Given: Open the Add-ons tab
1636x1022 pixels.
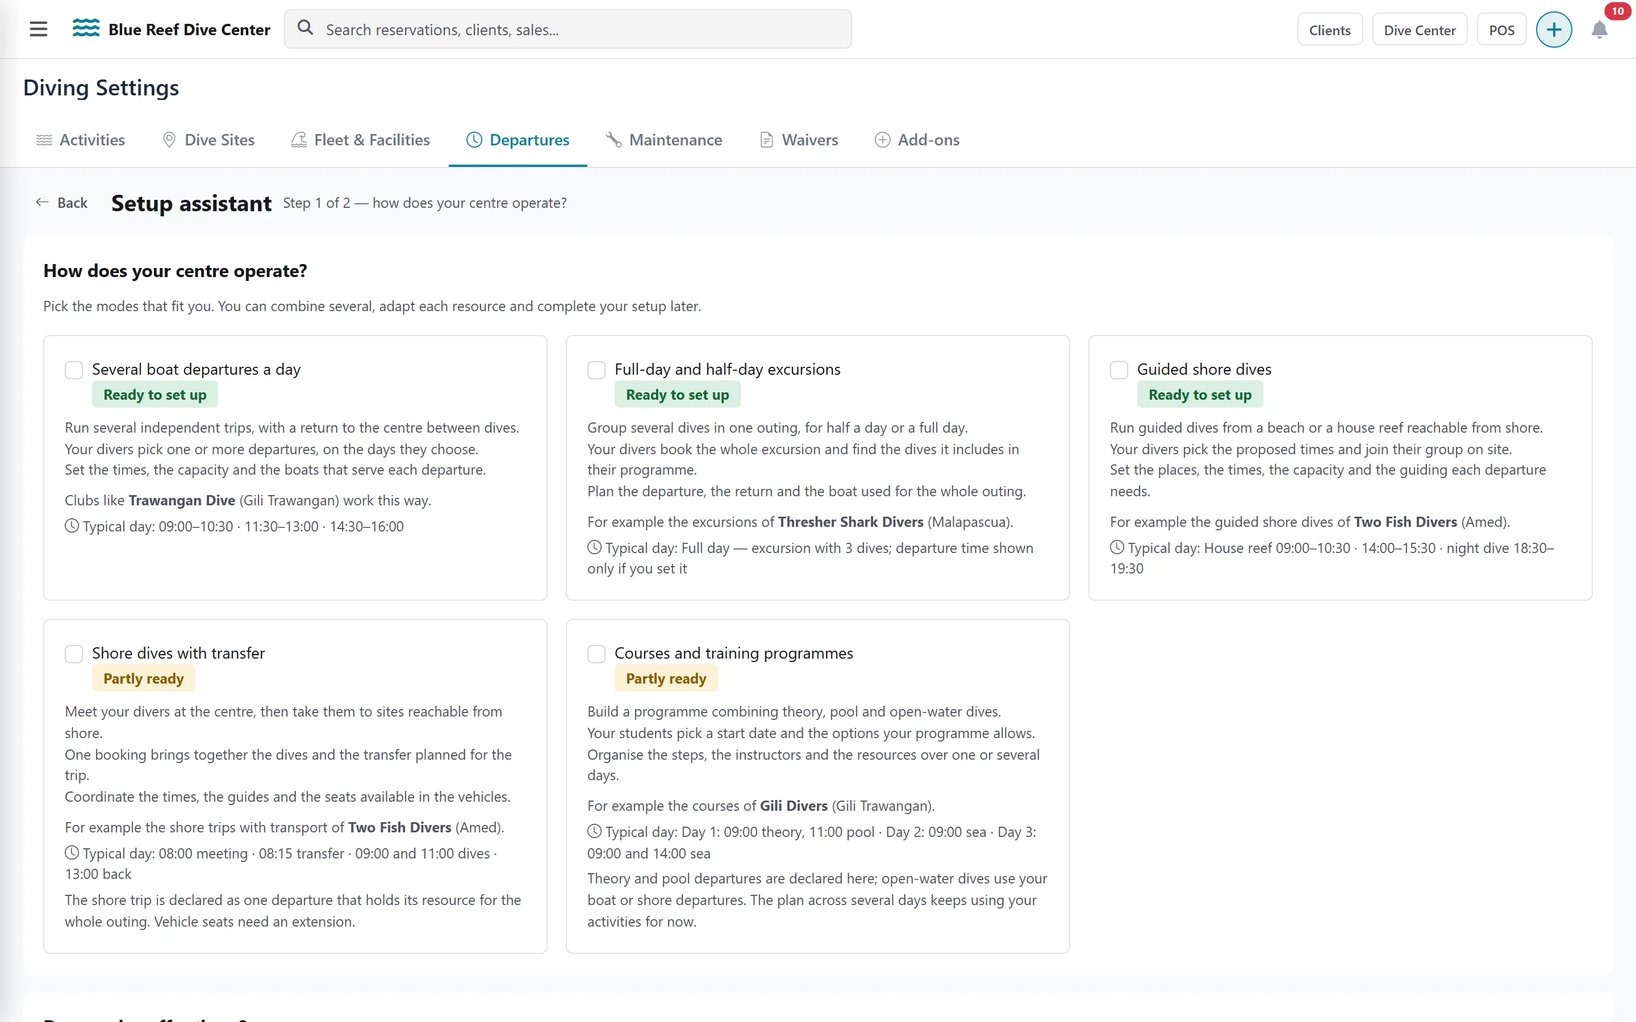Looking at the screenshot, I should [x=917, y=140].
